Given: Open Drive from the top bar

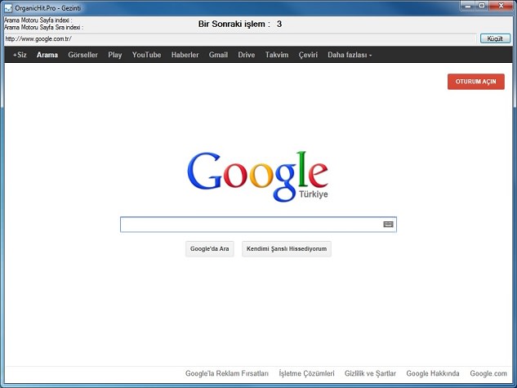Looking at the screenshot, I should coord(247,55).
